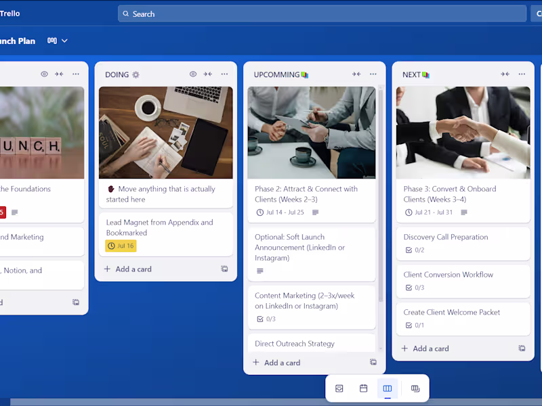Click the Trello logo text

[9, 14]
